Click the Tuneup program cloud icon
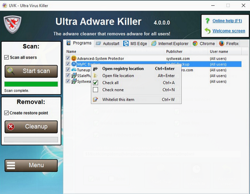Viewport: 250px width, 194px height. pos(74,70)
